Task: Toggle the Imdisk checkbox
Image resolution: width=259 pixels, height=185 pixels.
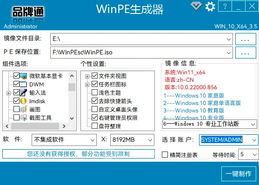Action: (16, 101)
